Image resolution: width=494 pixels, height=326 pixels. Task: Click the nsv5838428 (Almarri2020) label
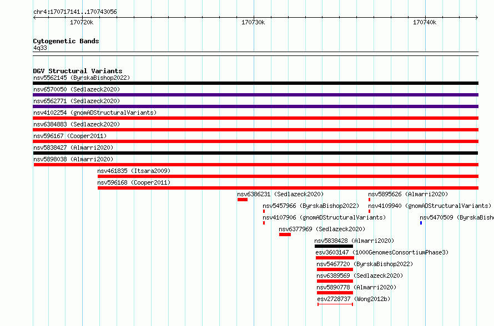354,241
